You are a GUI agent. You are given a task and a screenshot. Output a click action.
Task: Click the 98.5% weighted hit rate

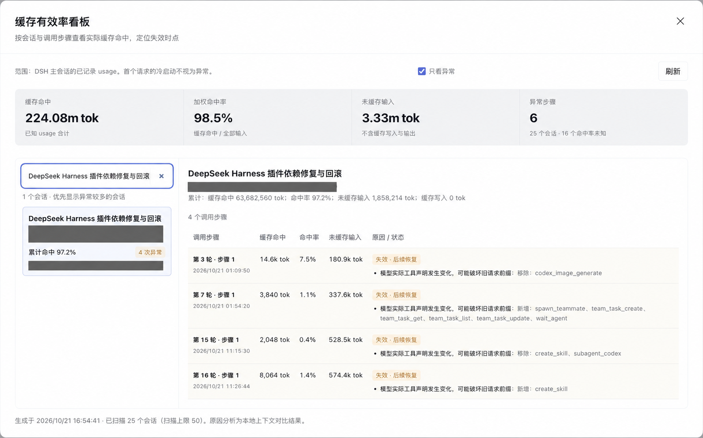pyautogui.click(x=213, y=118)
